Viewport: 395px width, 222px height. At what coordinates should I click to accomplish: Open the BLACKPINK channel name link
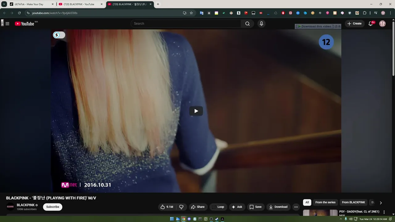click(26, 205)
